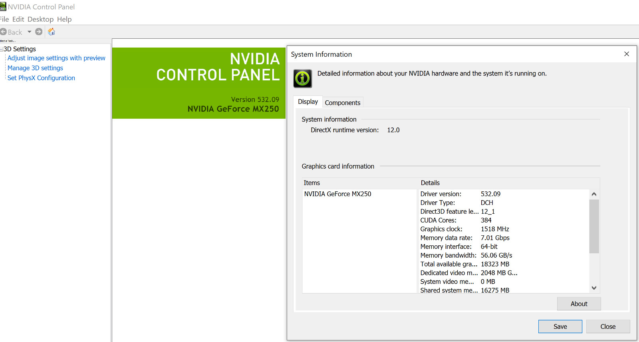This screenshot has height=342, width=639.
Task: Click the Memory data rate 7.01 Gbps
Action: tap(495, 238)
